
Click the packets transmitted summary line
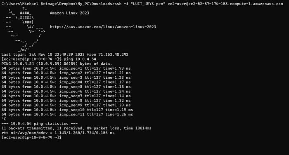coord(76,128)
